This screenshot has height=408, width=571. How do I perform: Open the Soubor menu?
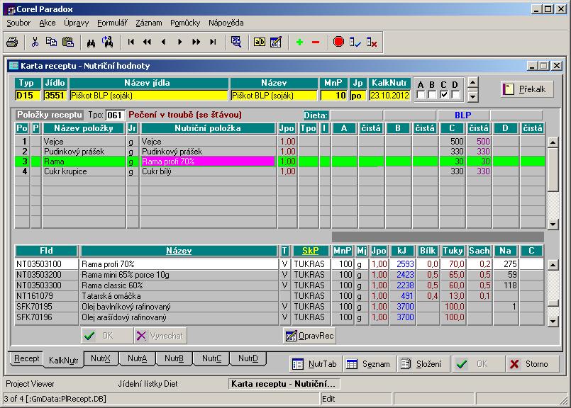click(18, 23)
